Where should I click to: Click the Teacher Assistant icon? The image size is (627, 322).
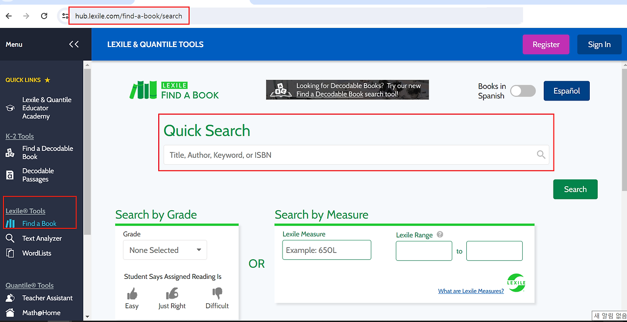[10, 298]
